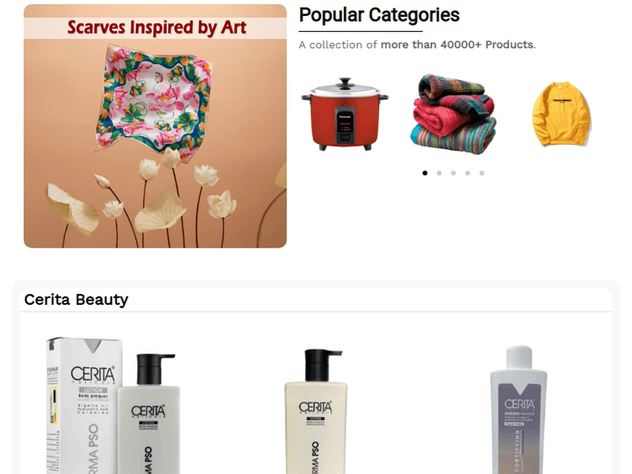Open the yellow sweatshirt category

coord(561,114)
